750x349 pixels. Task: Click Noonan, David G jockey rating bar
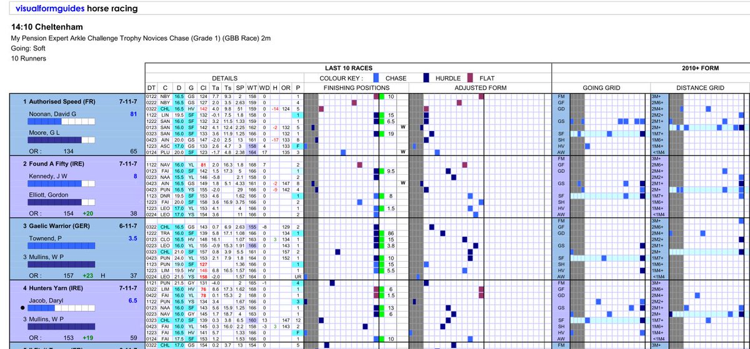[62, 123]
